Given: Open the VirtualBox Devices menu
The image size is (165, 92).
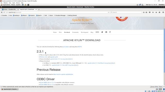Looking at the screenshot, I should pyautogui.click(x=18, y=3).
